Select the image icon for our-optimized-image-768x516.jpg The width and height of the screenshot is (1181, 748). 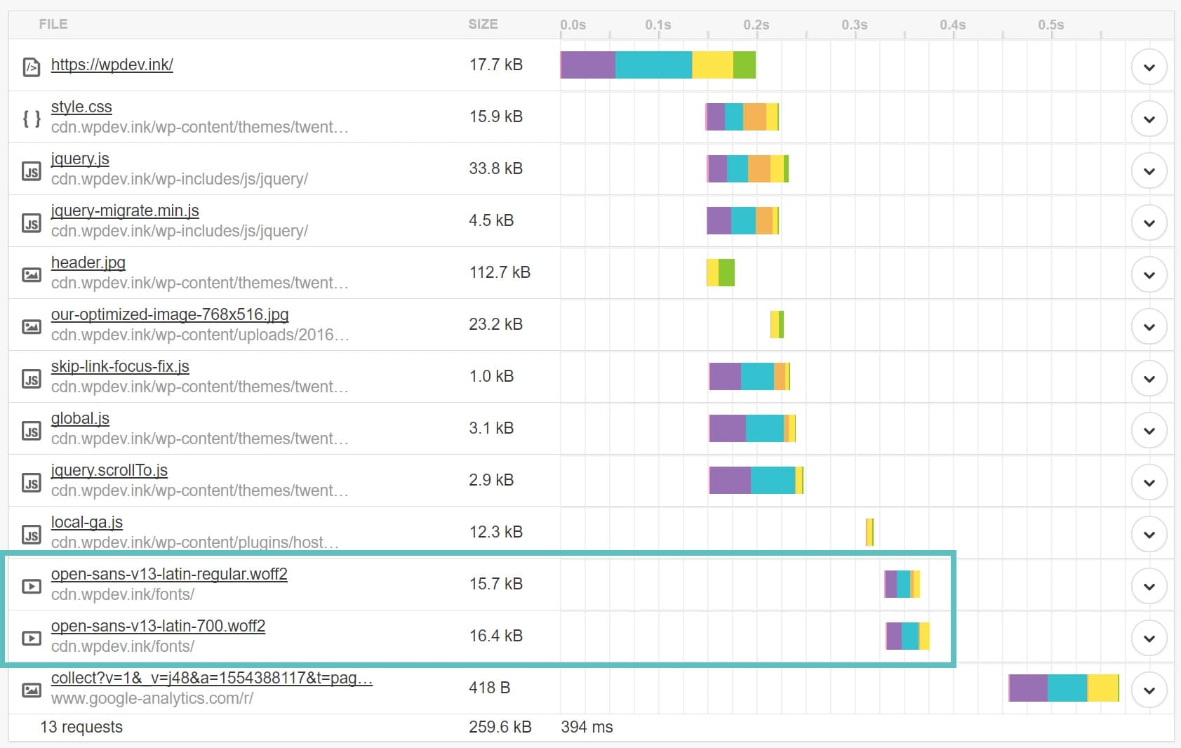(32, 325)
